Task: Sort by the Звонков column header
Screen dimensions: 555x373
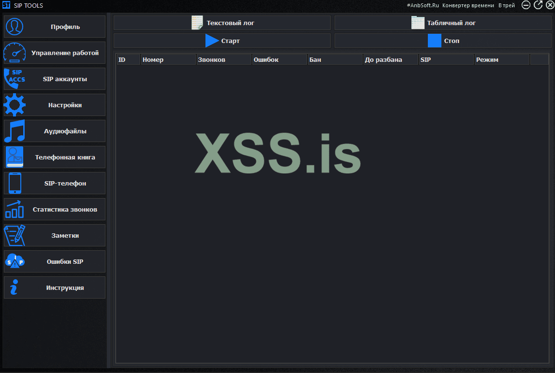Action: coord(224,59)
